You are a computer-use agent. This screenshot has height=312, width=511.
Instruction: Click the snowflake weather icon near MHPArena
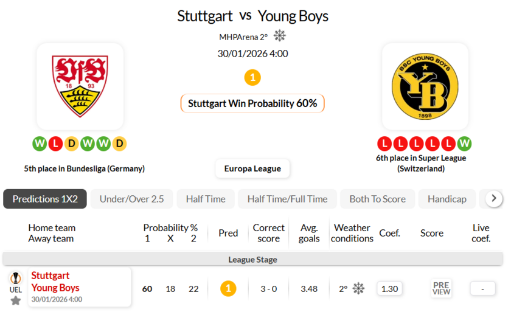(280, 36)
